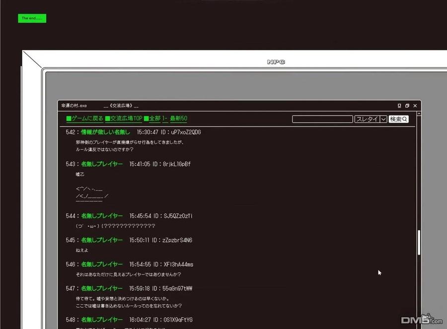Click ID '55qGn97tWW' on post 547
Screen dimensions: 447x329
pos(177,288)
